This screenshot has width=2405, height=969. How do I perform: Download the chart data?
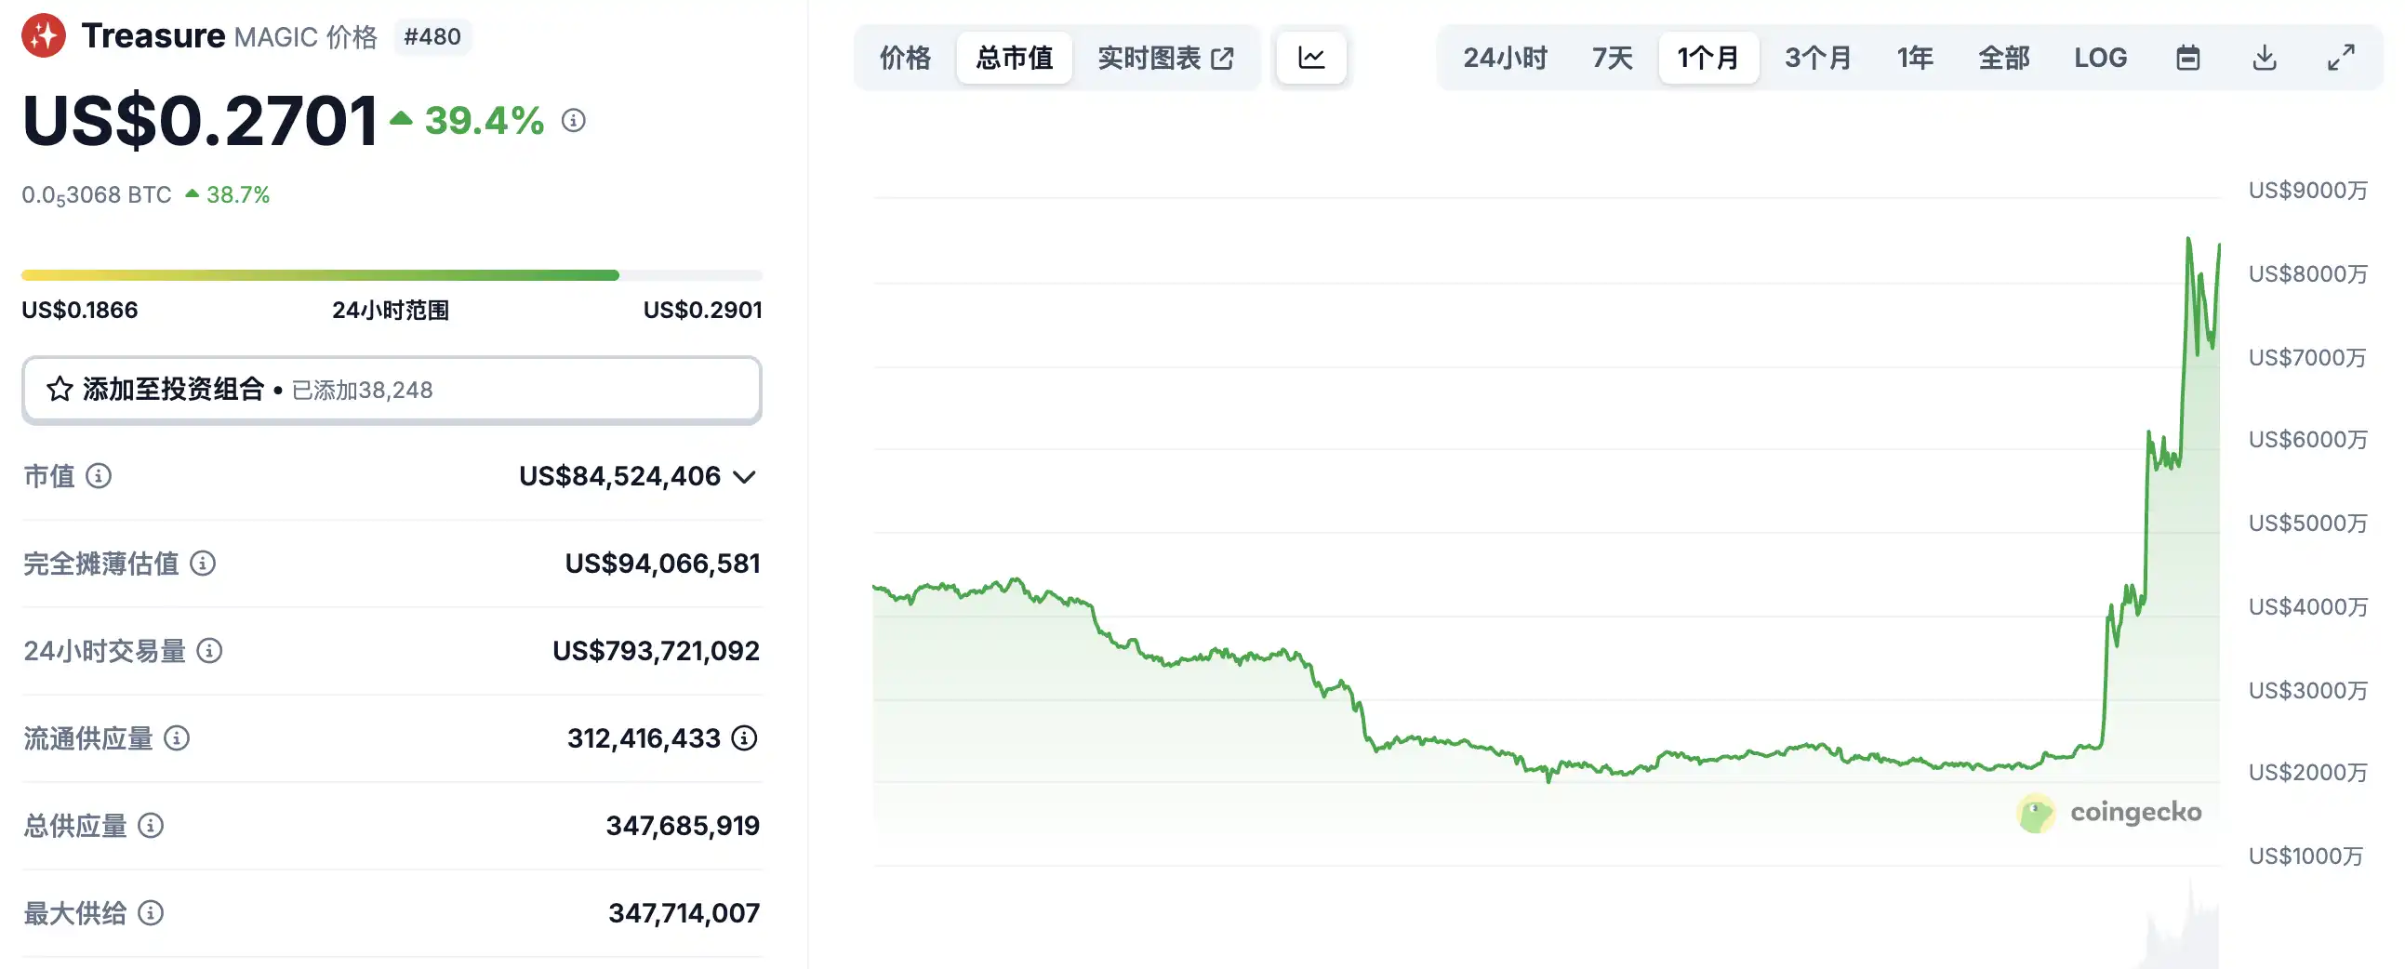2264,58
